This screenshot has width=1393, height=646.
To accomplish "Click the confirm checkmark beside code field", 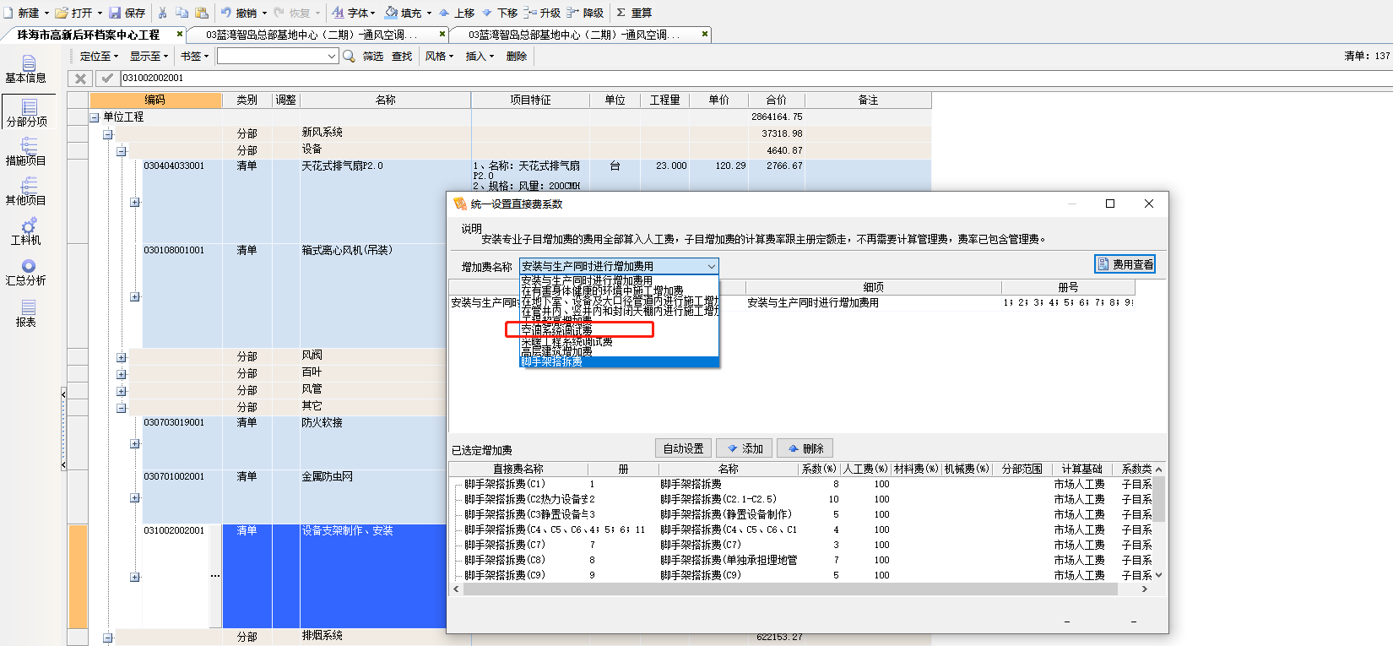I will tap(106, 78).
